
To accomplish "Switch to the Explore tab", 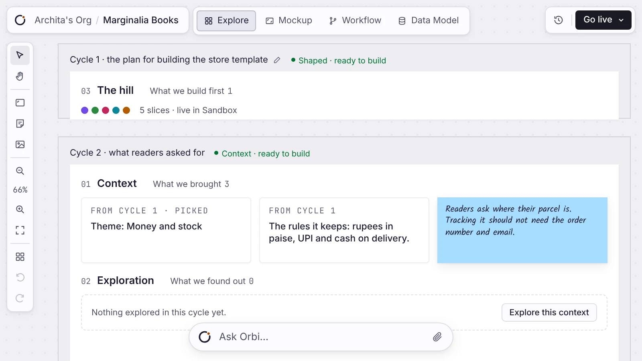I will tap(226, 20).
